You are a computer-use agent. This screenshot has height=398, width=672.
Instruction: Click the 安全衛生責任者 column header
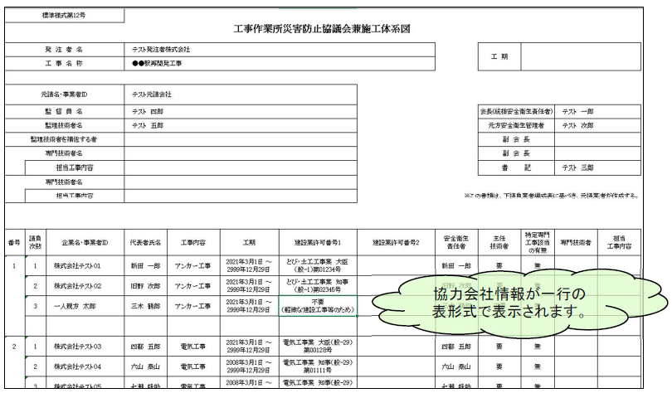point(456,242)
